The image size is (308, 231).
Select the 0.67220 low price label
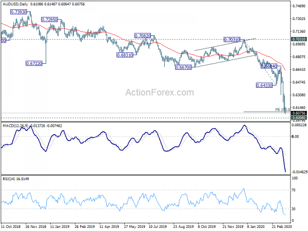(x=34, y=64)
